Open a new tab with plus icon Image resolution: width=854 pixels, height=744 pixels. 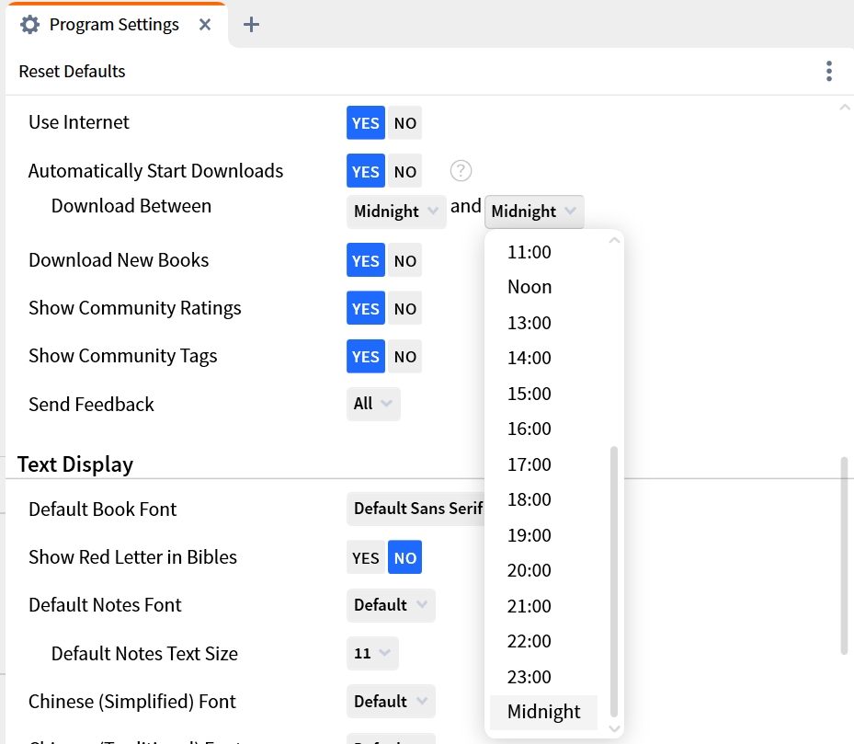coord(251,25)
